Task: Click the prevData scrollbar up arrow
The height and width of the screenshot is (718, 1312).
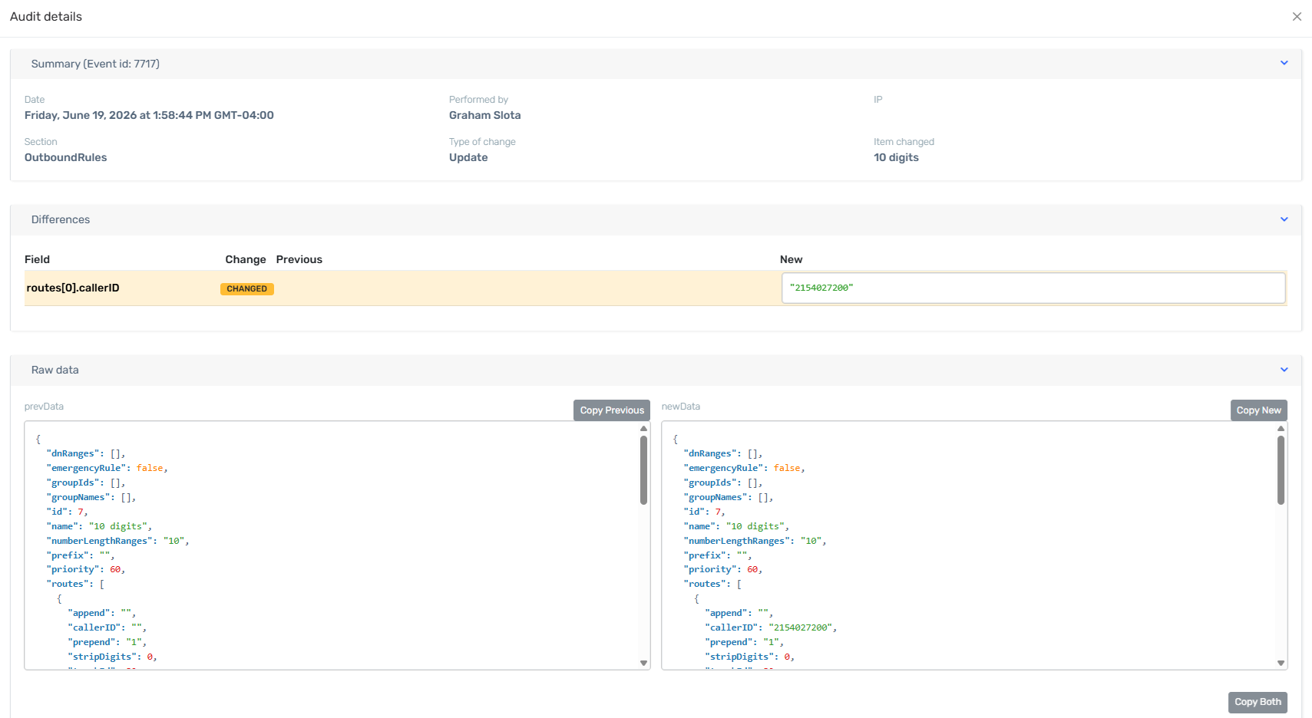Action: coord(643,429)
